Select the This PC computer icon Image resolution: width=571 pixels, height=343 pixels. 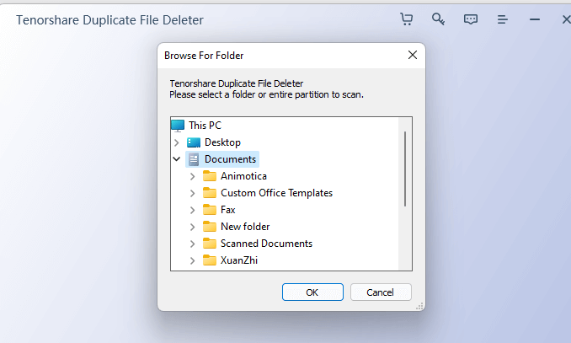(x=178, y=126)
